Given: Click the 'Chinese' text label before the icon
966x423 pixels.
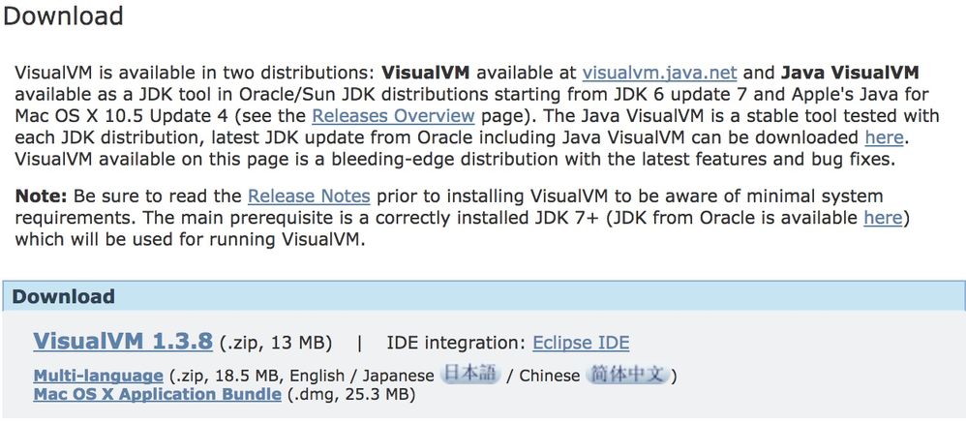Looking at the screenshot, I should click(550, 376).
